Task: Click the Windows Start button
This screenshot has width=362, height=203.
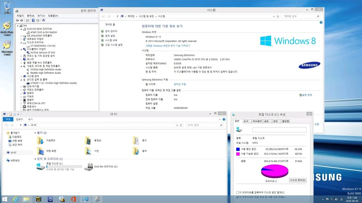Action: tap(5, 199)
